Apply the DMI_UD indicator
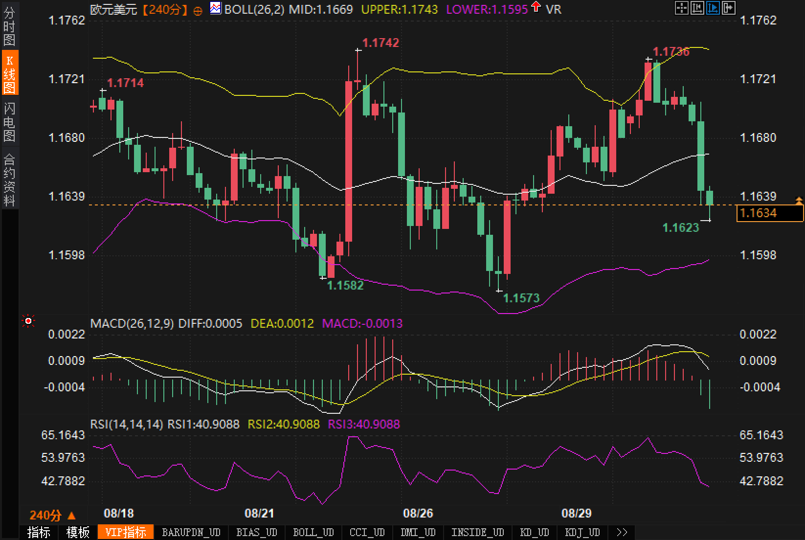Image resolution: width=805 pixels, height=540 pixels. (418, 532)
